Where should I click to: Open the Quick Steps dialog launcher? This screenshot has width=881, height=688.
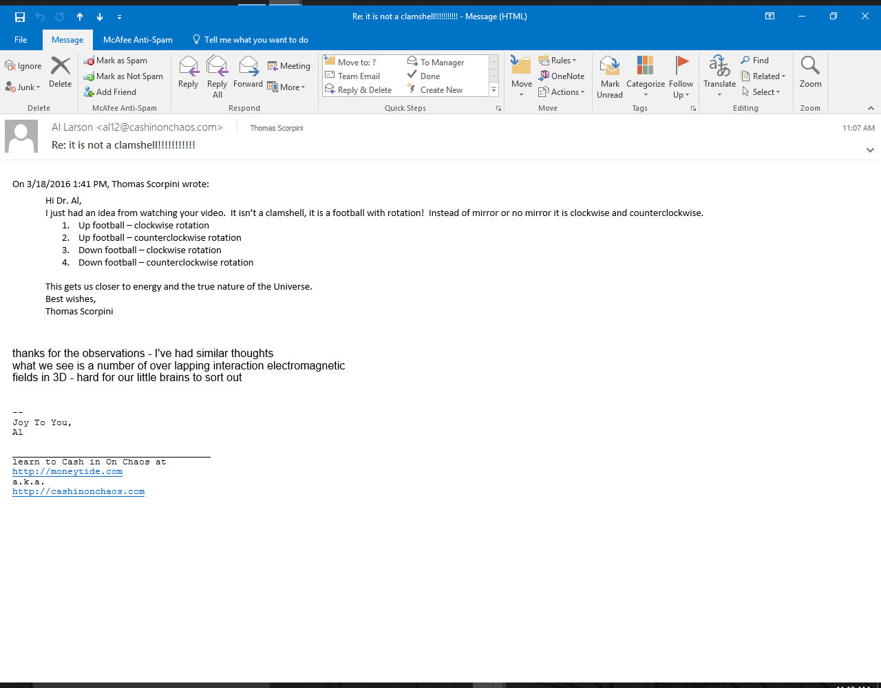click(498, 109)
